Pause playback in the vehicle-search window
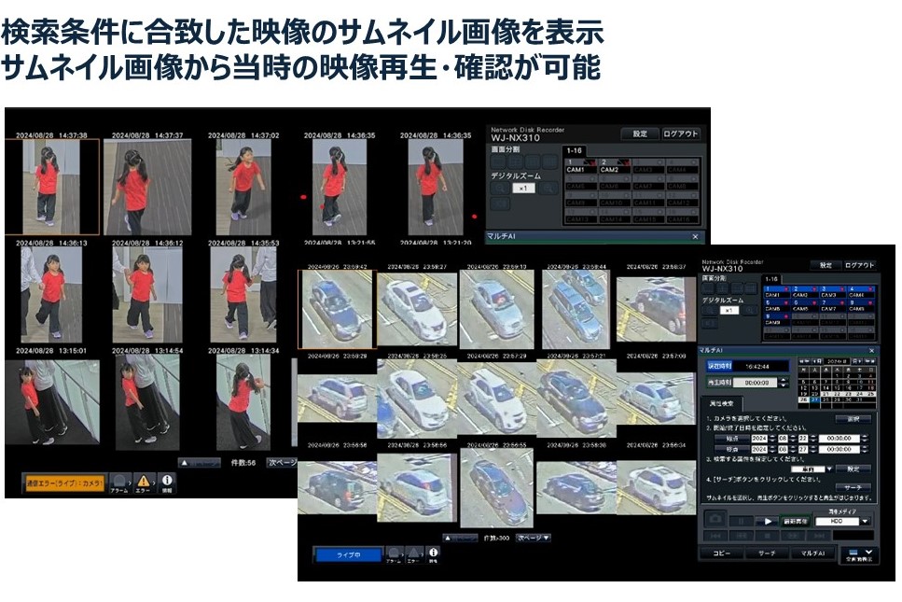 click(742, 521)
